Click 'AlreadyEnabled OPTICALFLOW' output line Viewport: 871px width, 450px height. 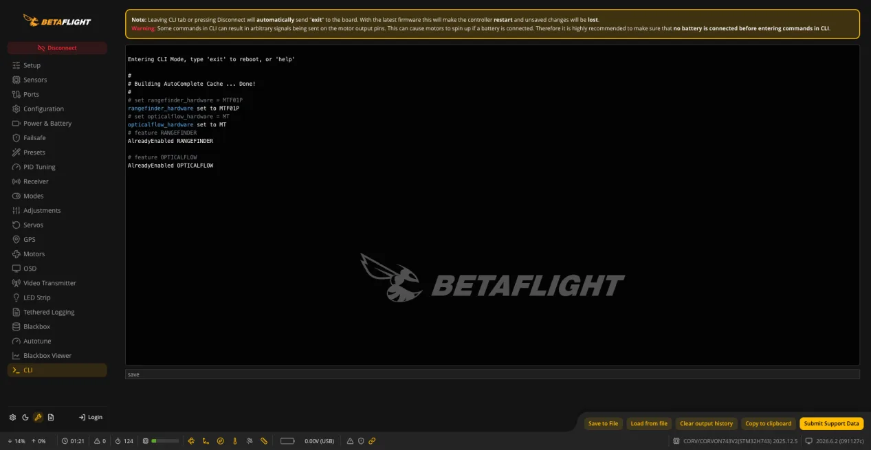[x=170, y=166]
